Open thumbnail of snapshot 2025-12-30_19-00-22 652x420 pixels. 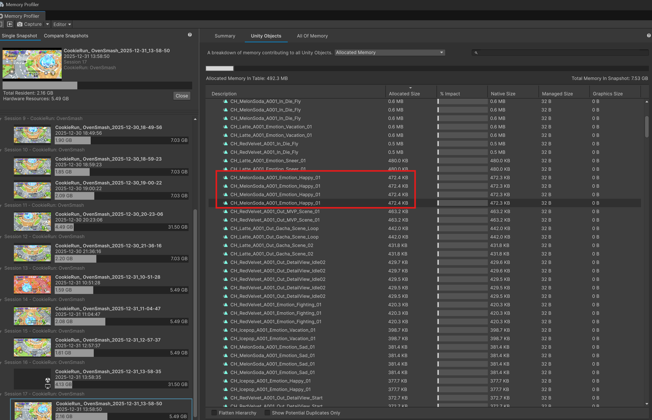tap(32, 190)
